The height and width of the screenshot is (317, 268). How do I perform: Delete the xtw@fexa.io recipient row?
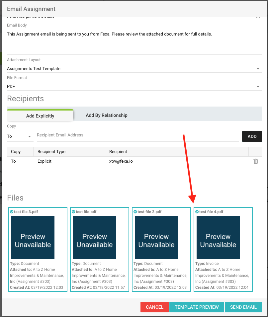pyautogui.click(x=255, y=161)
